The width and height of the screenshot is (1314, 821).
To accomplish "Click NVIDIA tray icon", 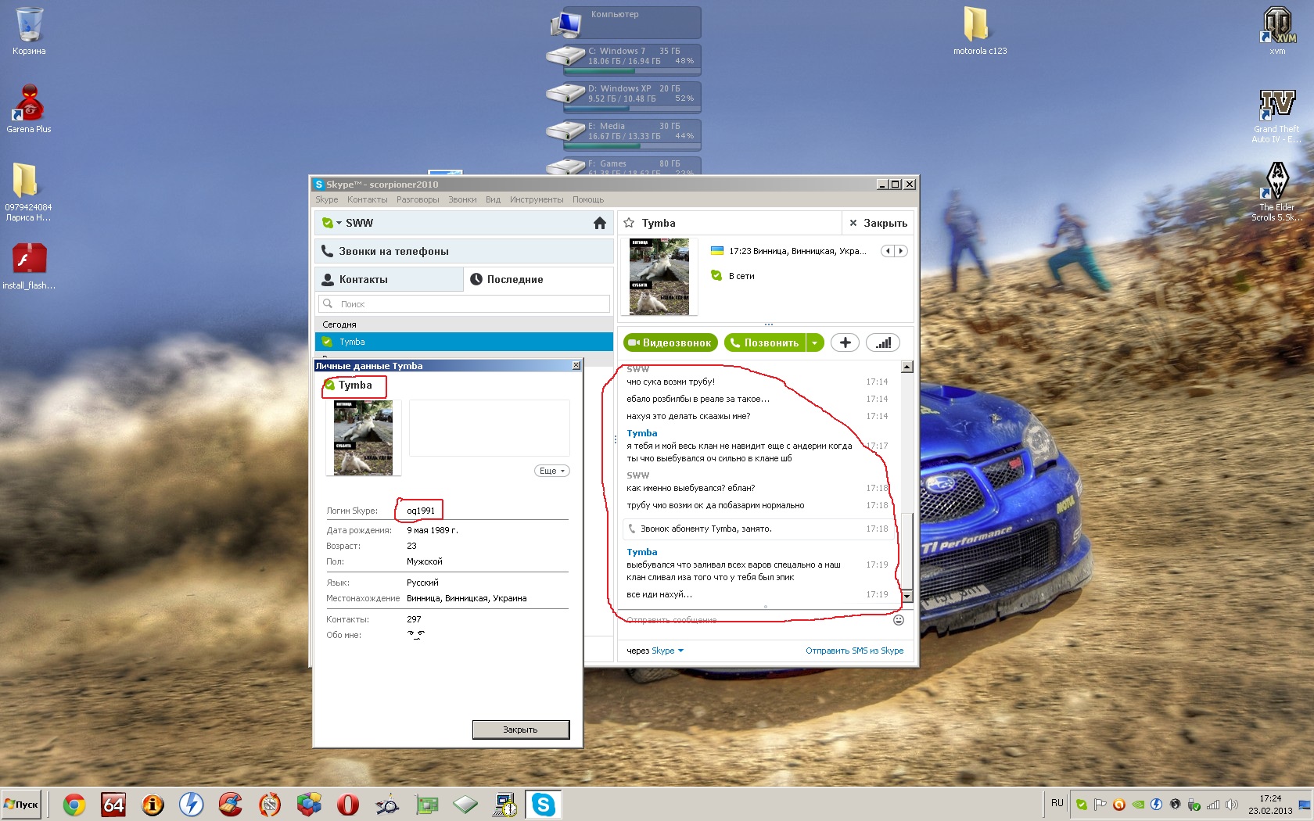I will click(1138, 804).
